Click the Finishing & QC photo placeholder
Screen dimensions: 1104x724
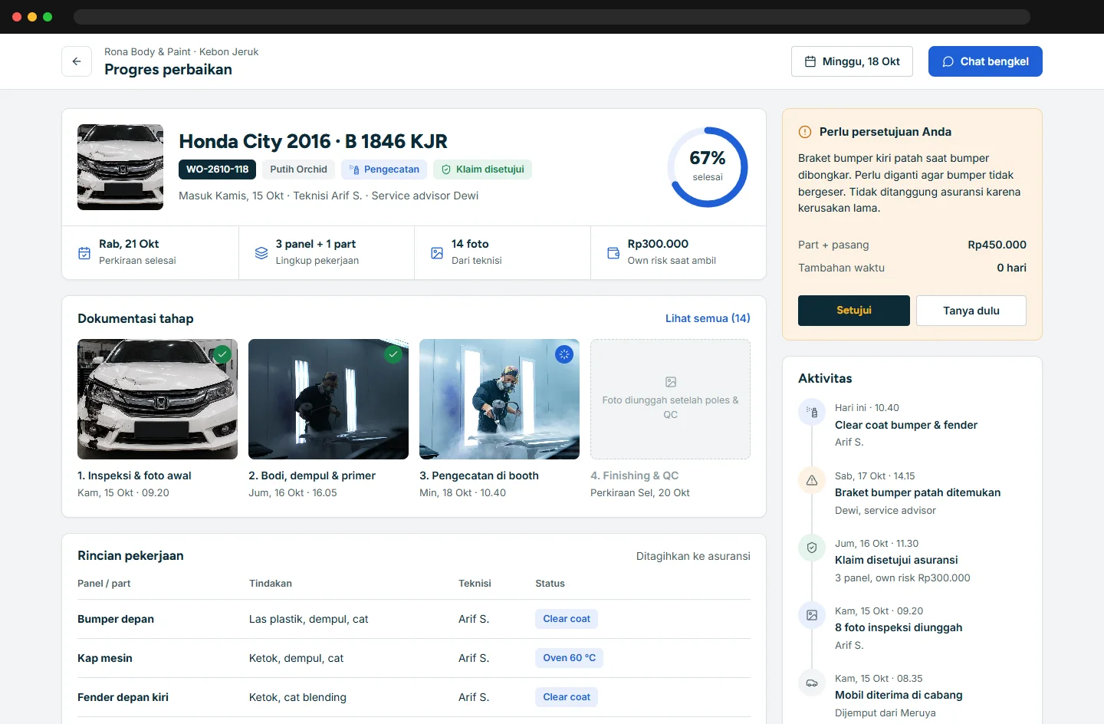click(x=670, y=399)
